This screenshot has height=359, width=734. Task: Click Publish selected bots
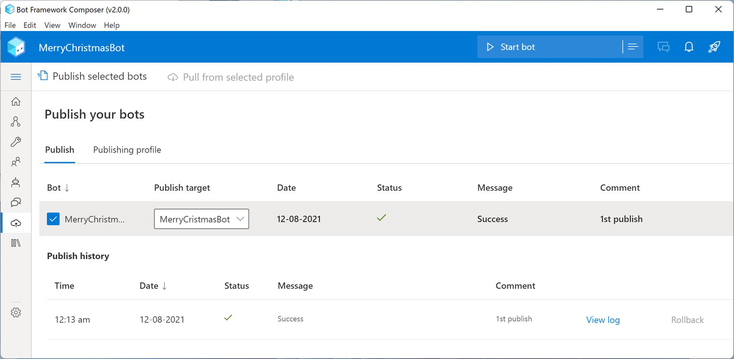pyautogui.click(x=92, y=76)
